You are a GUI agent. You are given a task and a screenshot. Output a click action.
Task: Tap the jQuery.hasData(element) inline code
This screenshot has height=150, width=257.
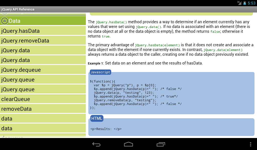pos(157,45)
